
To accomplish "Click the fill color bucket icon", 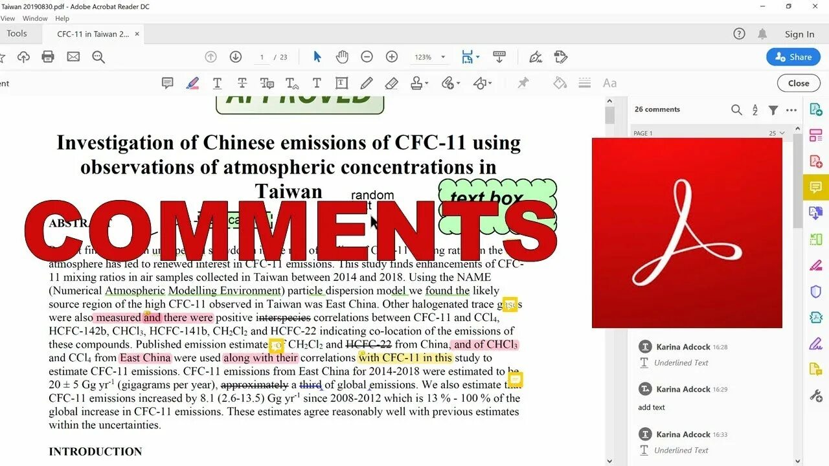I will pos(560,83).
